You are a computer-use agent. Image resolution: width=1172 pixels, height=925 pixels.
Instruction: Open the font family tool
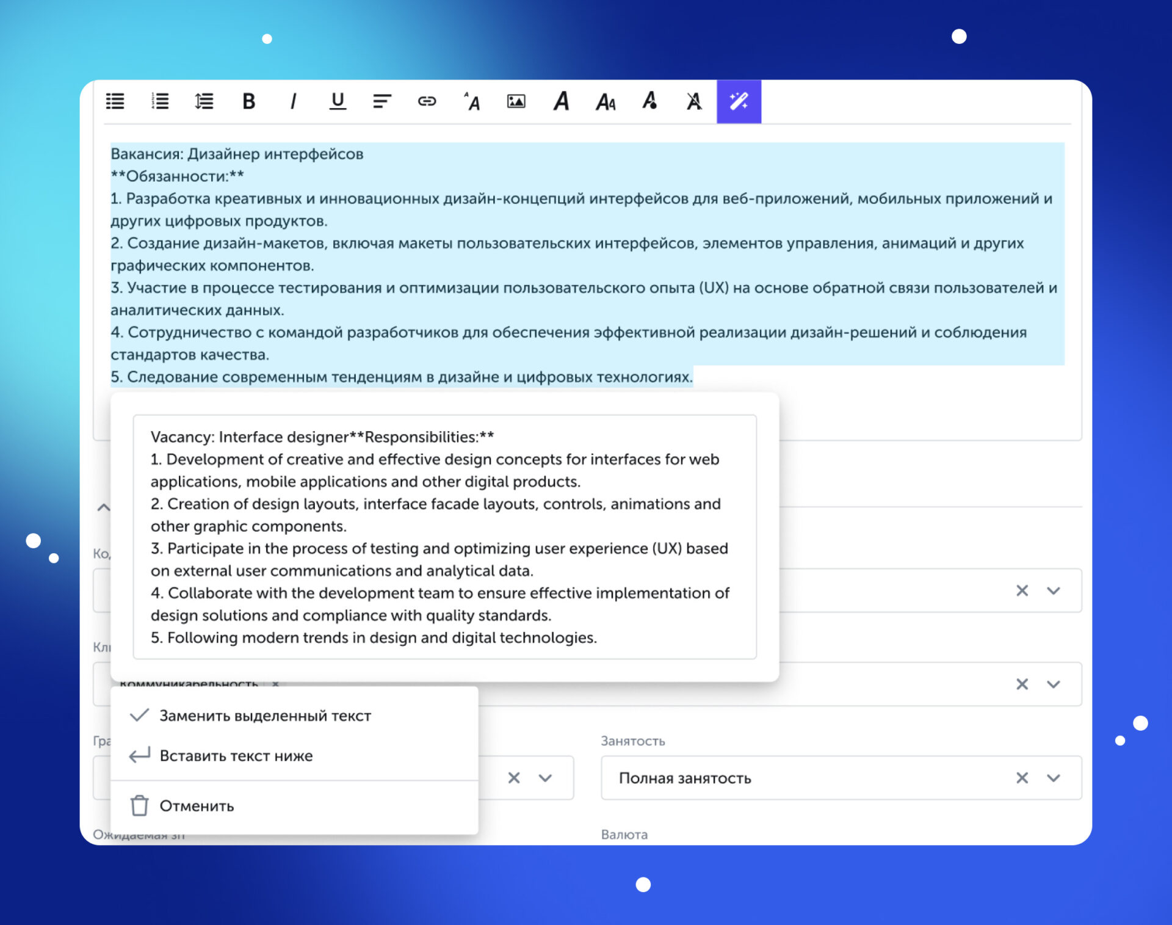pyautogui.click(x=561, y=101)
